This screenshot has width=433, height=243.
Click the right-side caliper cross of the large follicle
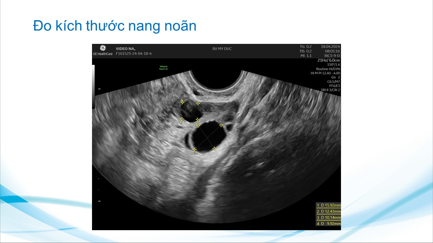point(221,125)
